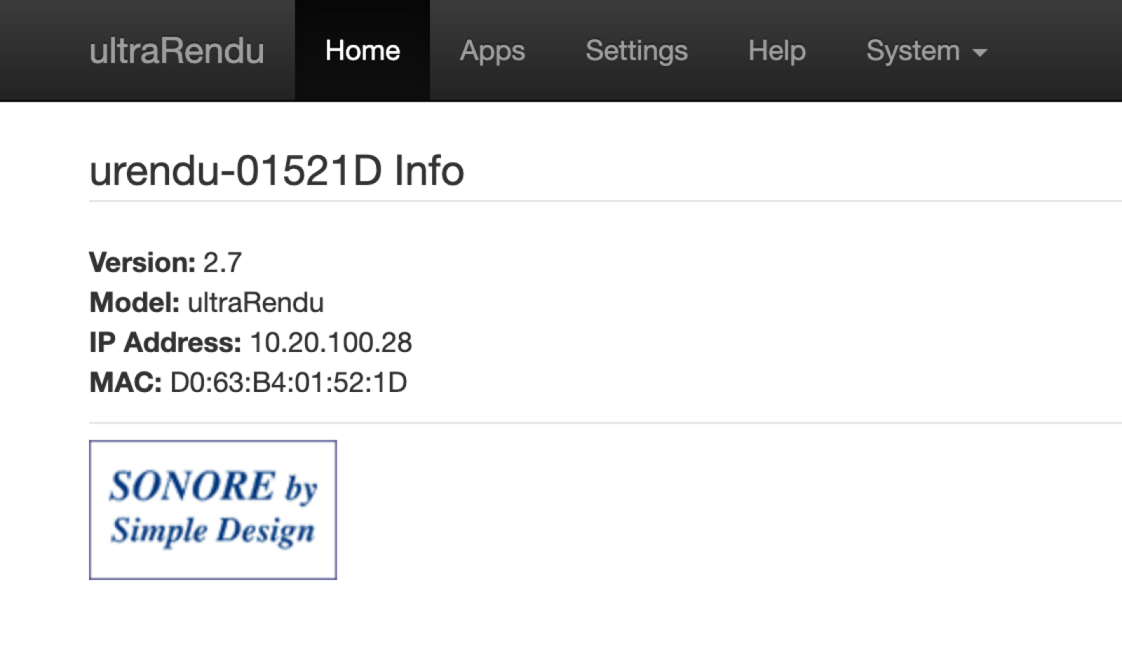Click the version number 2.7
The width and height of the screenshot is (1122, 662).
[x=222, y=262]
